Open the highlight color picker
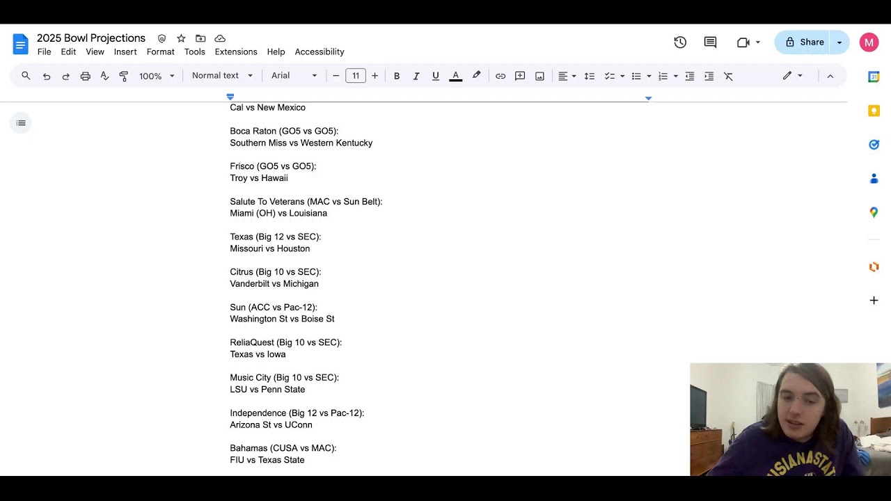This screenshot has height=501, width=891. point(476,76)
